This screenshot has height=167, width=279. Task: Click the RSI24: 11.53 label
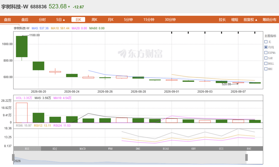[x=62, y=126]
